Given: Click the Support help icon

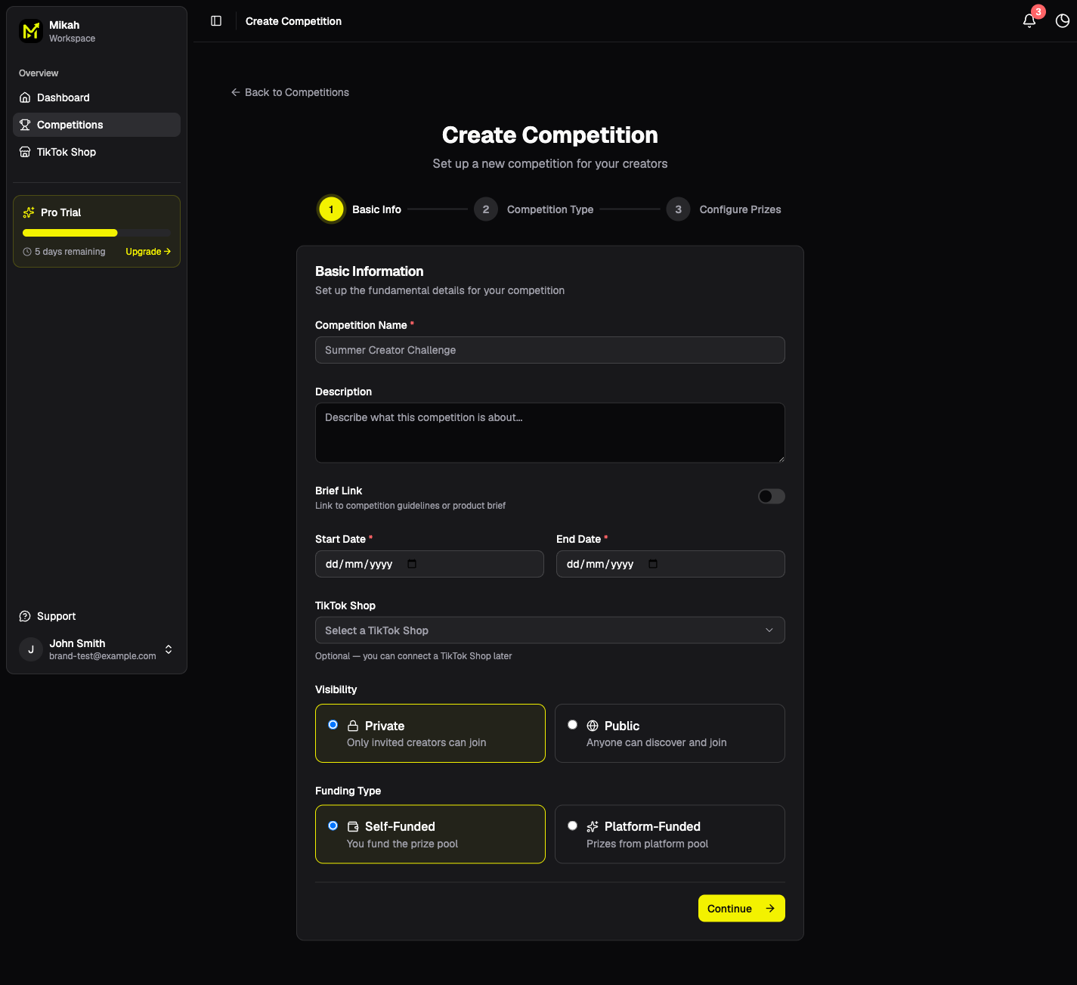Looking at the screenshot, I should pos(25,616).
